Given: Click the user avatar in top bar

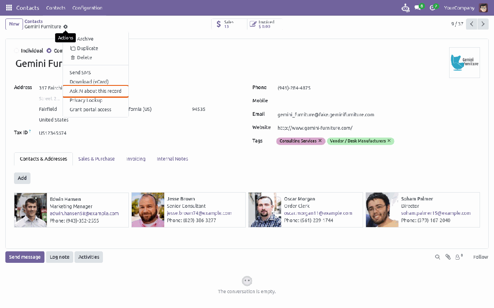Looking at the screenshot, I should pyautogui.click(x=483, y=8).
